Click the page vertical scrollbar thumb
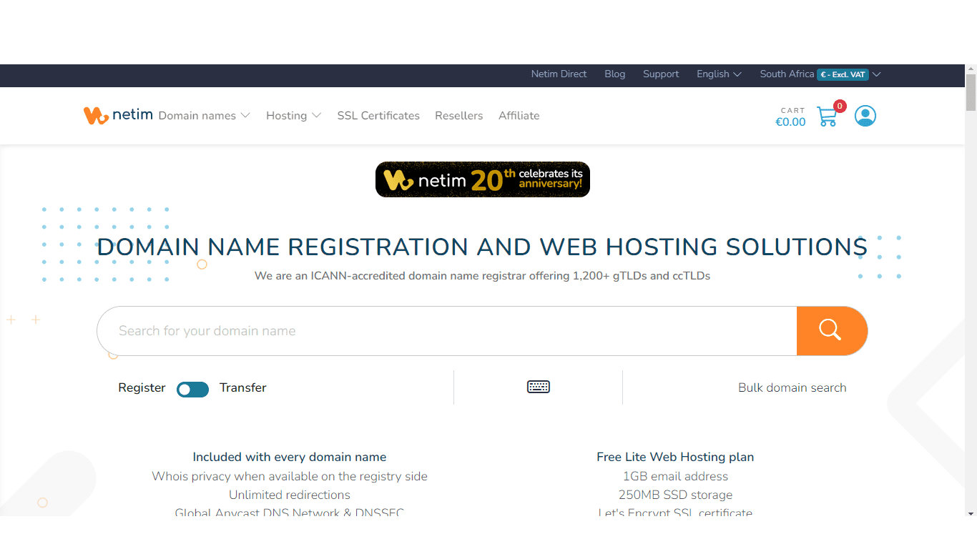The image size is (977, 549). (x=971, y=91)
